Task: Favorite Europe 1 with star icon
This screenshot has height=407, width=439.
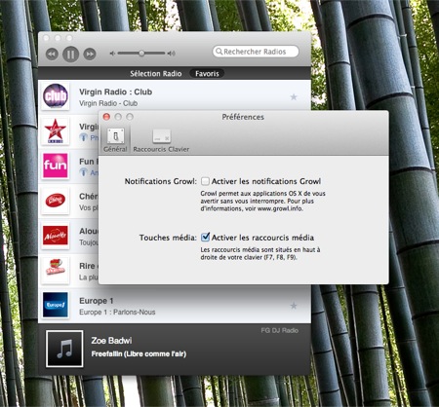Action: pos(294,306)
